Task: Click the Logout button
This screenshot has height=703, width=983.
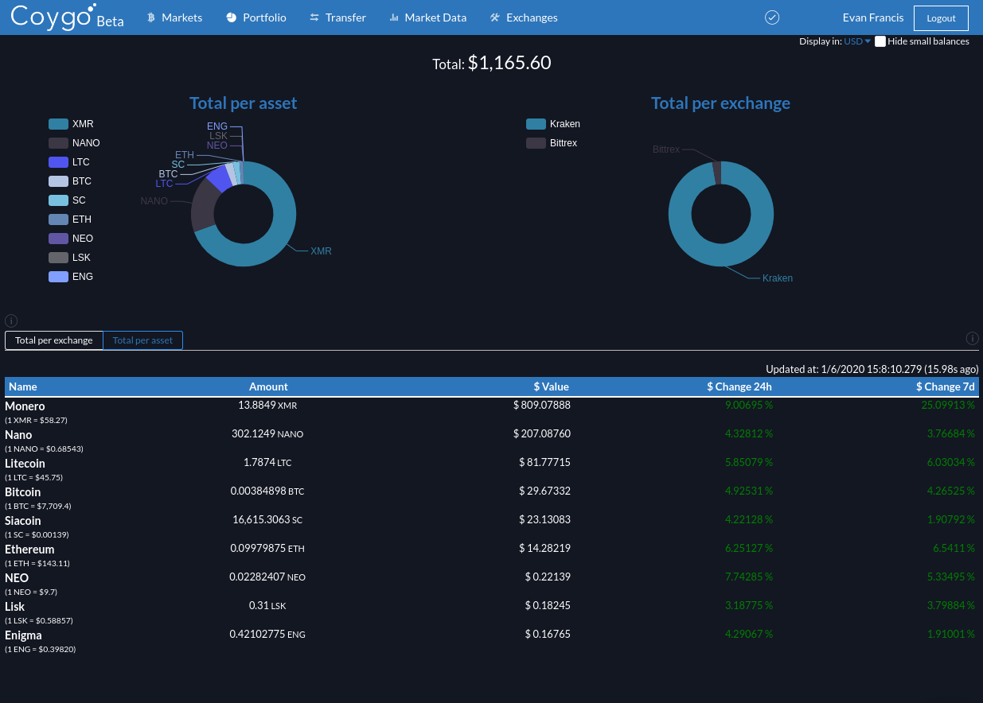Action: click(x=941, y=17)
